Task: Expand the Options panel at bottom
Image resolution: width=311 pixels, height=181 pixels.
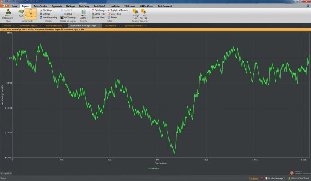Action: pos(8,173)
